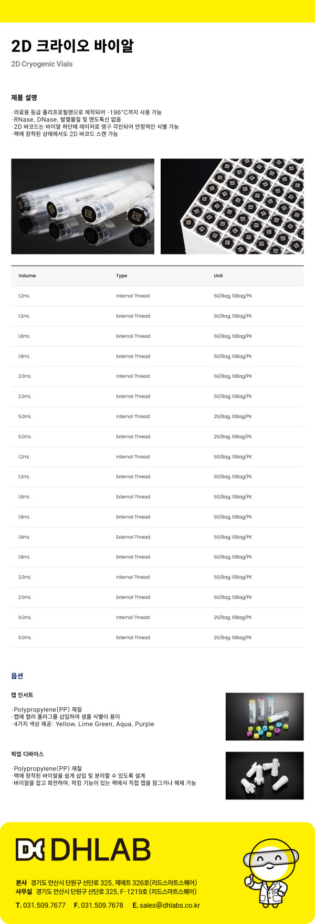Click the DHLAB logo in the footer

83,849
